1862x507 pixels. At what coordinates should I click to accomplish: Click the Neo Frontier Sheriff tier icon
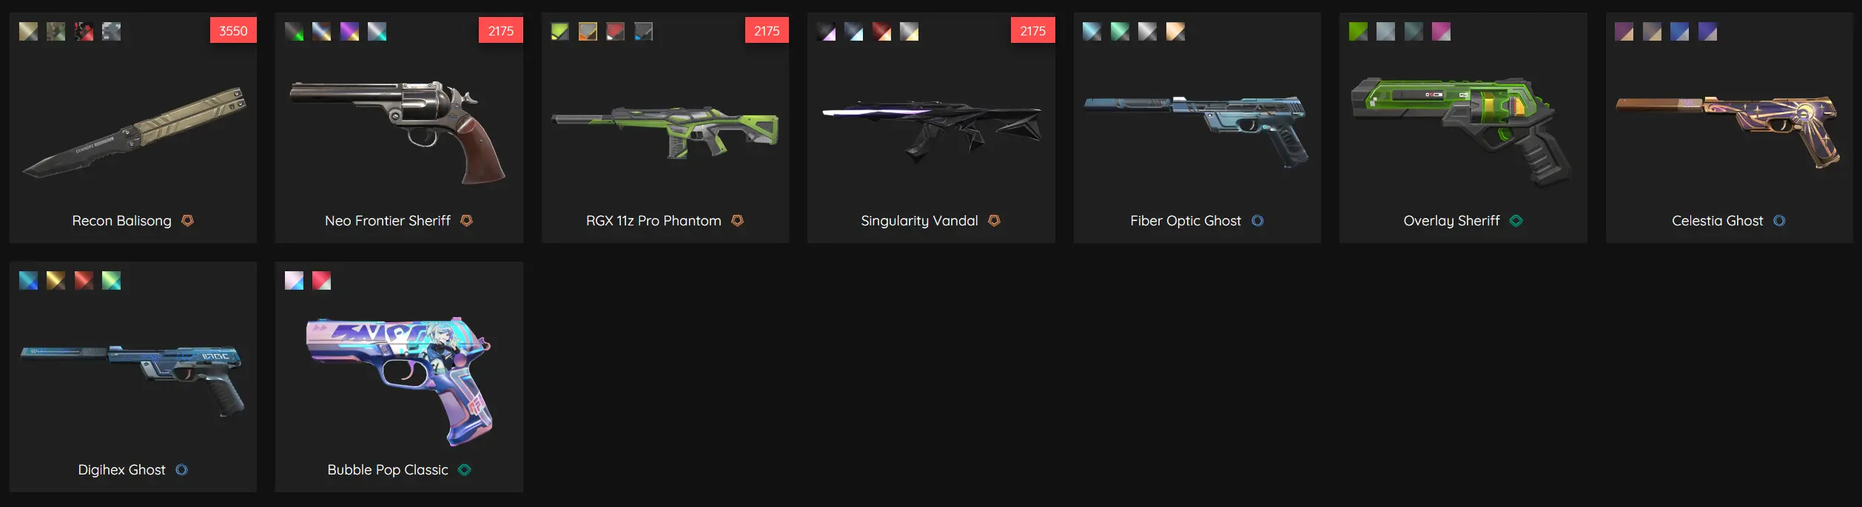[466, 220]
